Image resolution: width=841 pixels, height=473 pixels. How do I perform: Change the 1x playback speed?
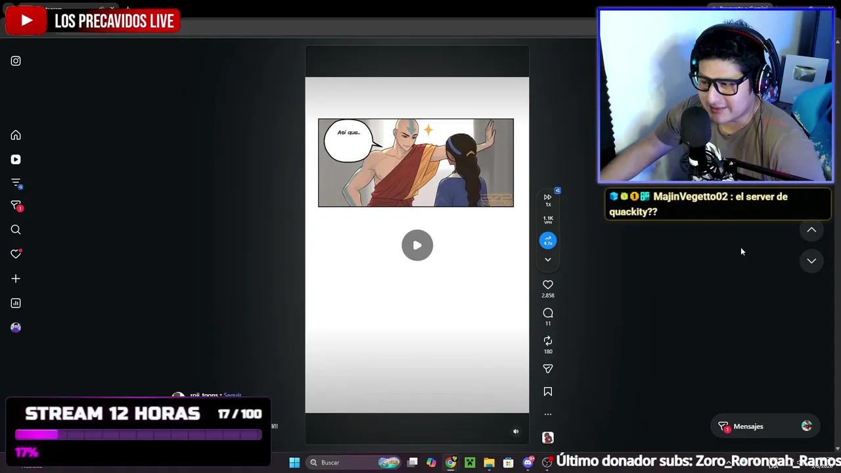click(x=548, y=200)
